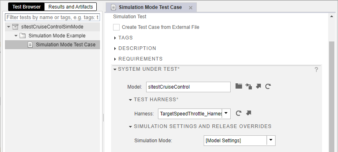Expand the DESCRIPTION section
This screenshot has width=338, height=152.
[115, 48]
